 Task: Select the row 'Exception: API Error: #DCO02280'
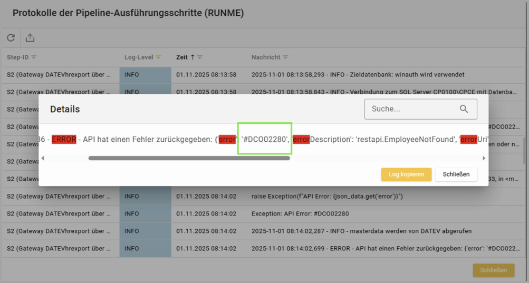300,214
